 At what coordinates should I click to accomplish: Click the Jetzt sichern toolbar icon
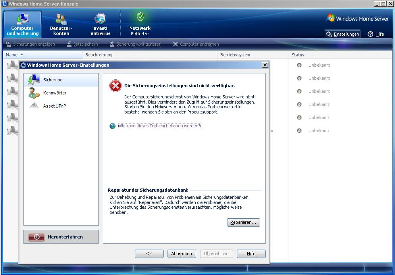pos(69,44)
